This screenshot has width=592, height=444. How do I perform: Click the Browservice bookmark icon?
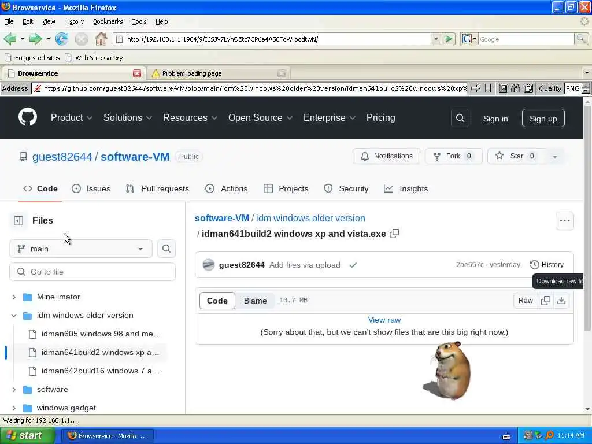click(x=488, y=88)
